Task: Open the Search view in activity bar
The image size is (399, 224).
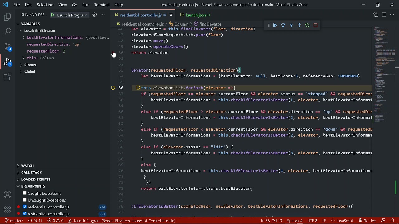Action: pos(7,32)
